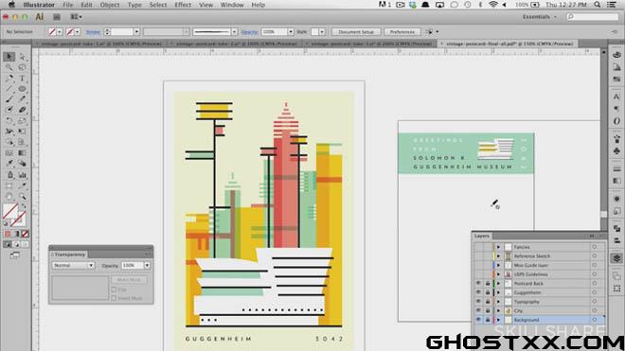Viewport: 625px width, 351px height.
Task: Choose the Pen tool
Action: [x=9, y=79]
